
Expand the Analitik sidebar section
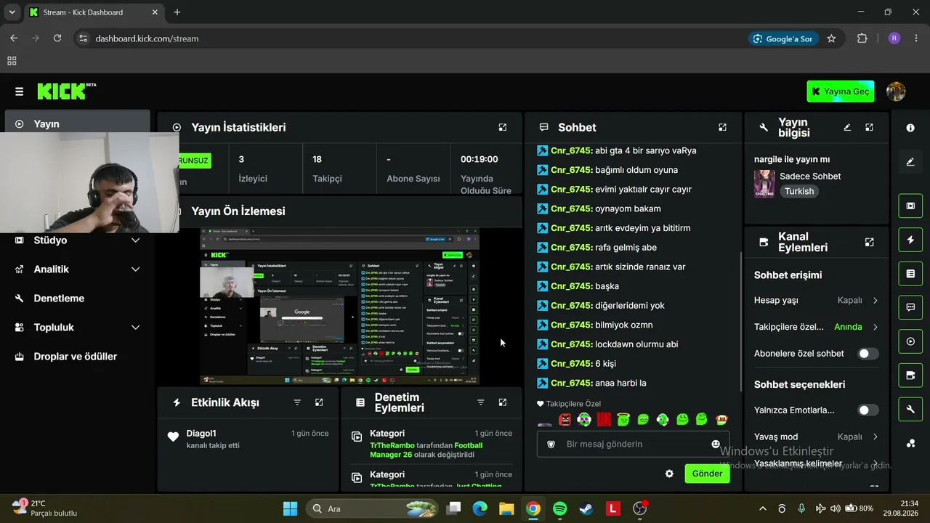click(77, 269)
